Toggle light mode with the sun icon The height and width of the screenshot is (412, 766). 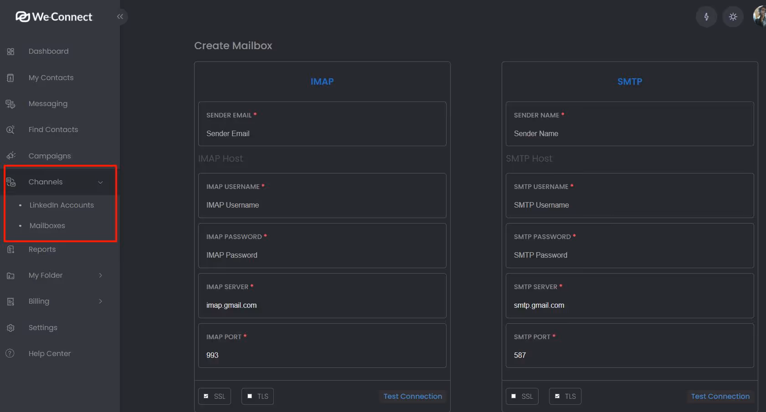pyautogui.click(x=733, y=16)
